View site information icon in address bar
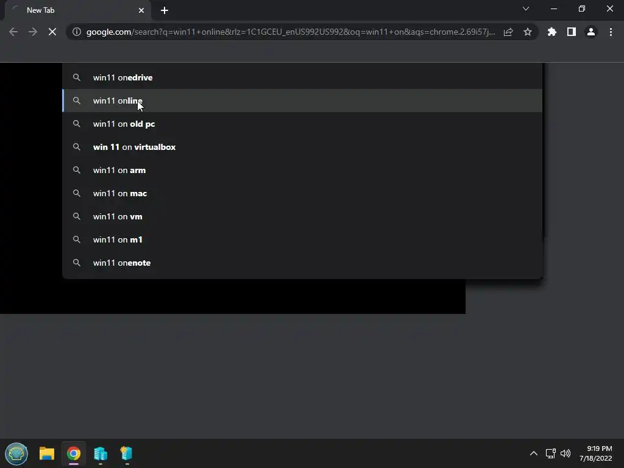Screen dimensions: 624x468 [77, 32]
